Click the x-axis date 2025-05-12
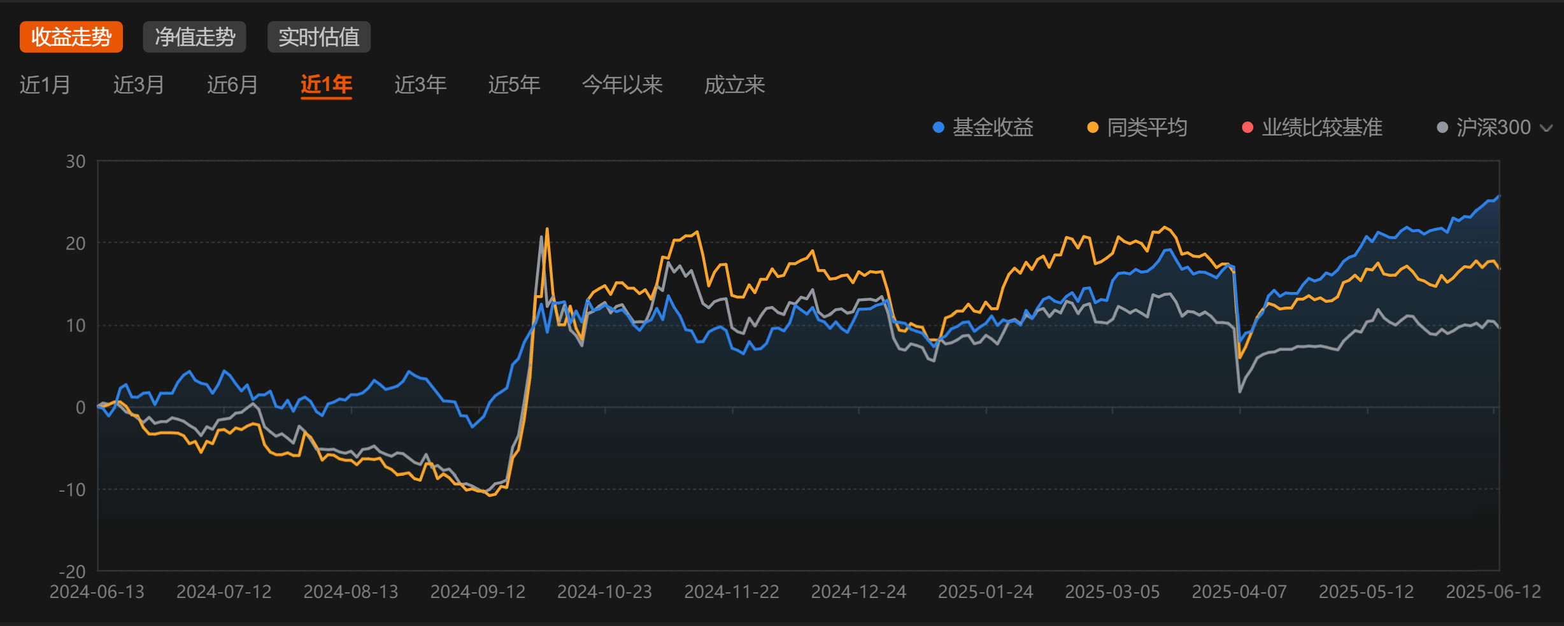 (x=1366, y=592)
